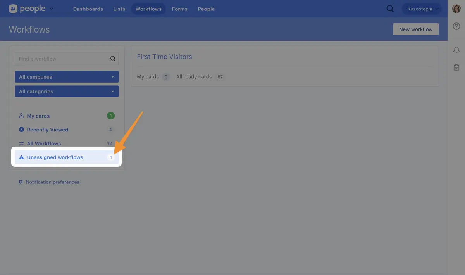Click the Recently Viewed clock icon
Screen dimensions: 465x275
[x=21, y=130]
